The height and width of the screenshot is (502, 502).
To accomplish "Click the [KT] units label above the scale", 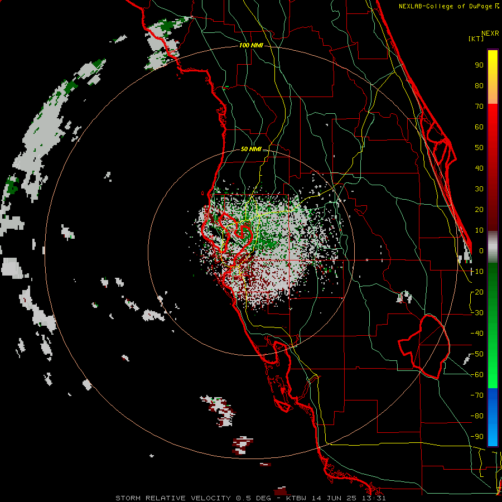I will click(476, 38).
